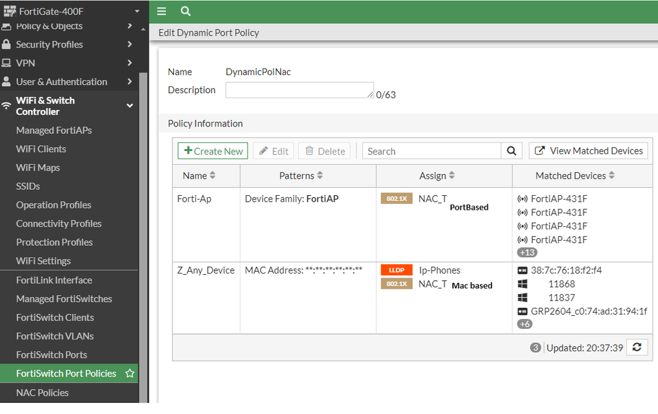
Task: Click the Ip-Phones assignment text
Action: coord(439,270)
